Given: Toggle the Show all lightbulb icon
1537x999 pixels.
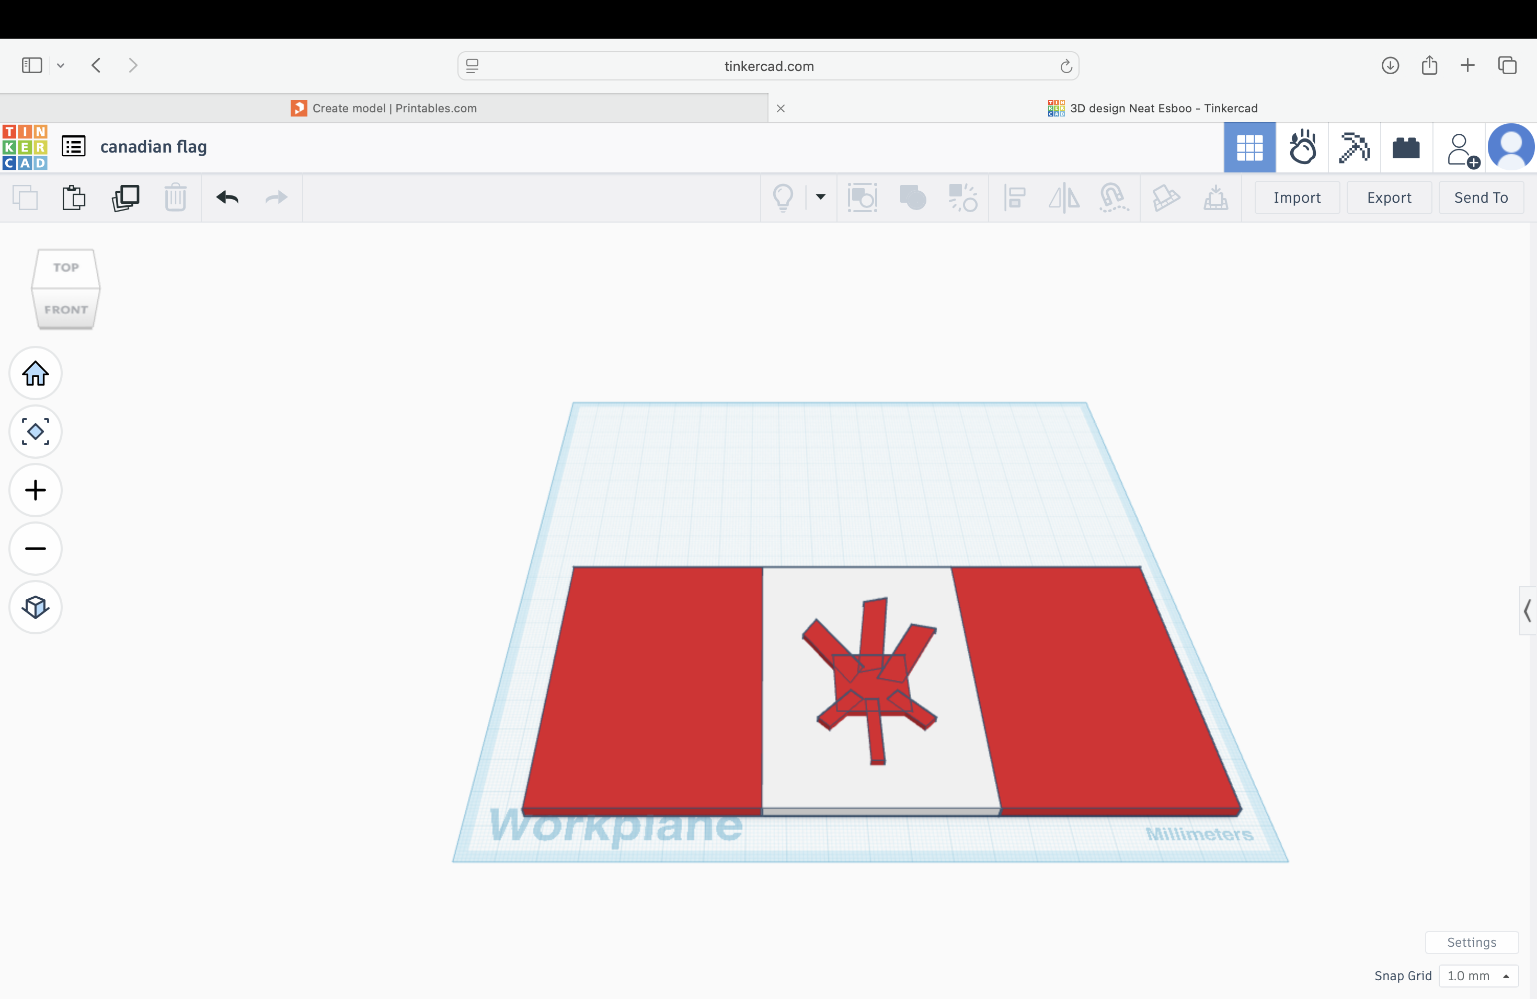Looking at the screenshot, I should point(783,198).
